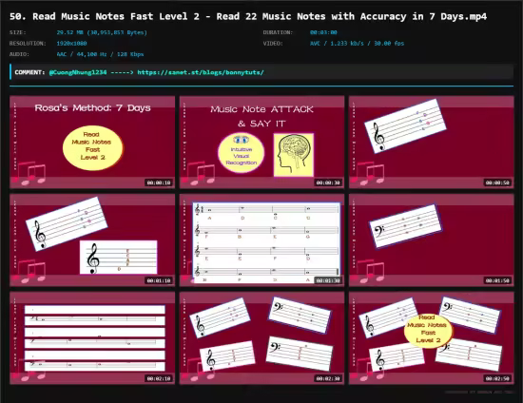Open the thumbnail at 00:01:30
The width and height of the screenshot is (523, 403).
click(x=261, y=240)
